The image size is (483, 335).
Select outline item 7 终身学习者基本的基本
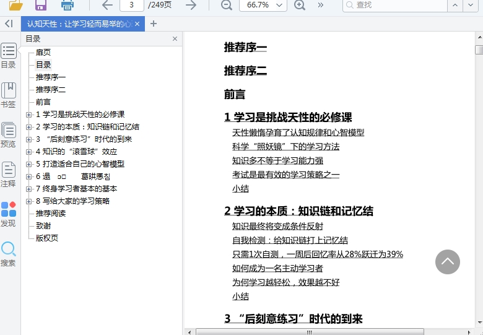point(76,189)
